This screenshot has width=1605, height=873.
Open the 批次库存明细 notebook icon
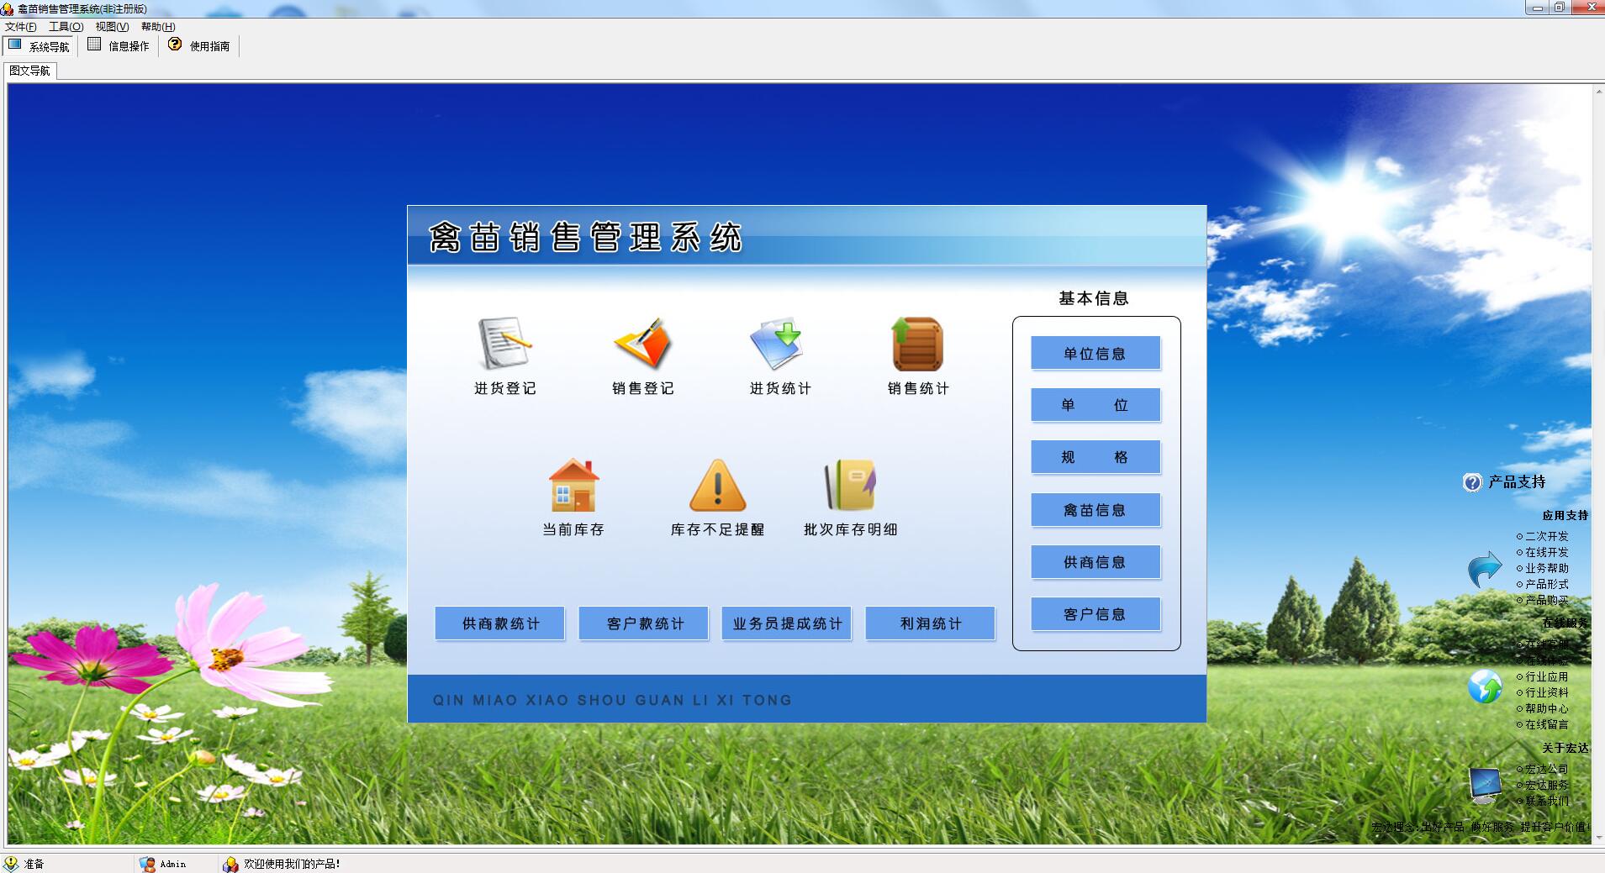[x=851, y=485]
